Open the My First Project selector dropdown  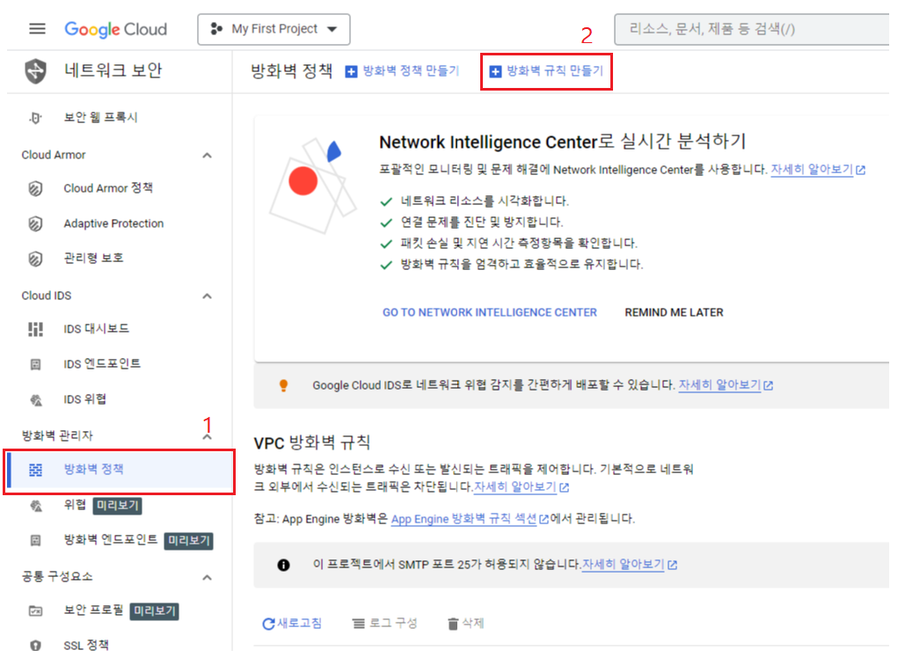[x=274, y=29]
